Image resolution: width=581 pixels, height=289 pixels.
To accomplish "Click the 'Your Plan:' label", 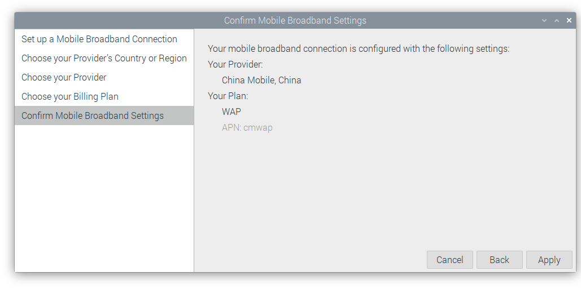I will coord(228,96).
